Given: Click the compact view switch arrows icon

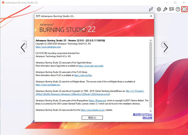Looking at the screenshot, I should (151, 9).
